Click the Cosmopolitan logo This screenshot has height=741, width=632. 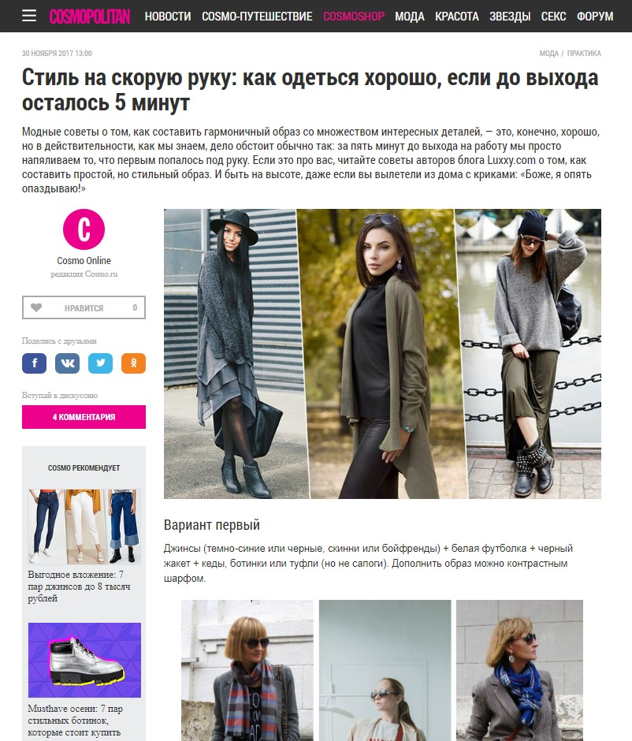90,17
